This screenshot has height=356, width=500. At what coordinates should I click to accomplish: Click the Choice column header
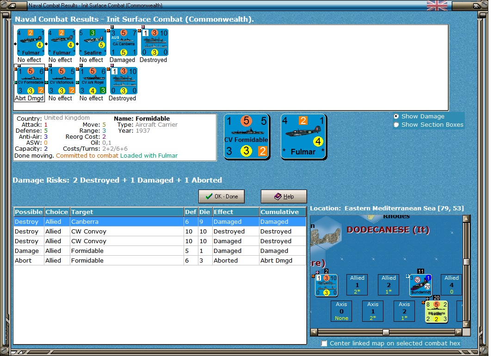(57, 212)
